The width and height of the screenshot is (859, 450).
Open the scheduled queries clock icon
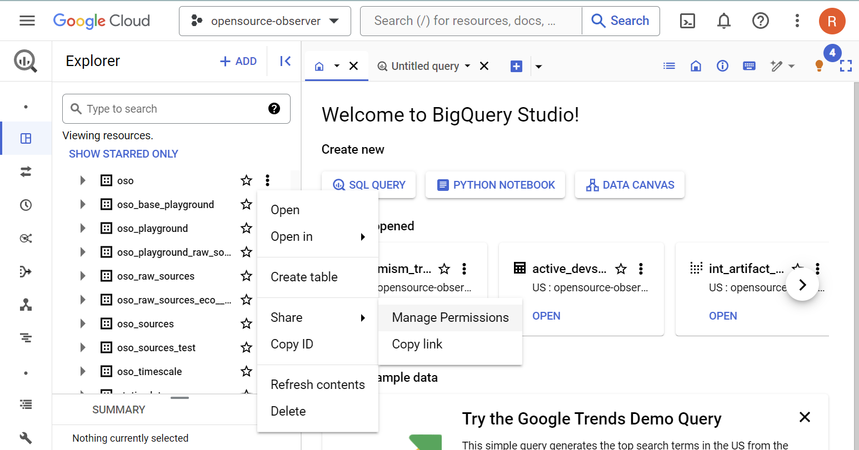click(26, 205)
